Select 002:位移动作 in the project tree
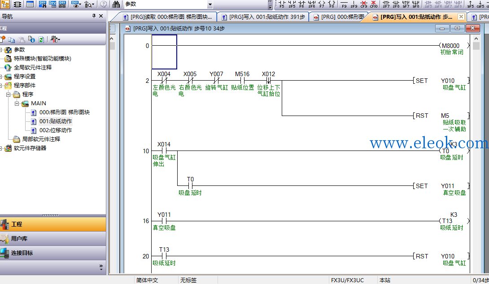Viewport: 489px width, 284px height. pos(56,130)
